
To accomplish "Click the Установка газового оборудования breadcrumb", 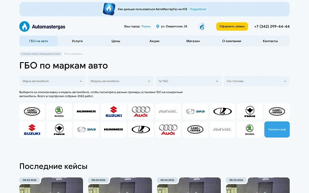I will [41, 54].
